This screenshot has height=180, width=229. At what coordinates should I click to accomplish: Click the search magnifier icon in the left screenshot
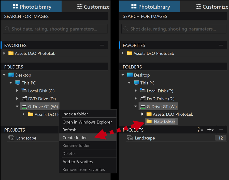pos(7,29)
